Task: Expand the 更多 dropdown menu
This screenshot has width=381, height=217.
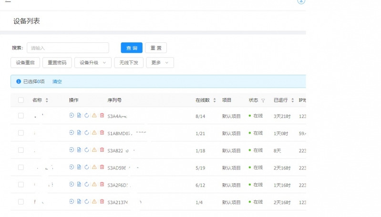Action: pos(160,62)
